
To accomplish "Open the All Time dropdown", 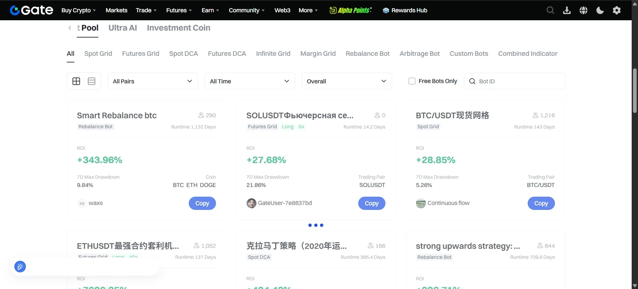I will 250,81.
